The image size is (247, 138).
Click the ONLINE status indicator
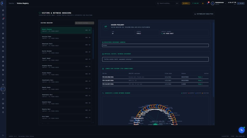(196, 3)
